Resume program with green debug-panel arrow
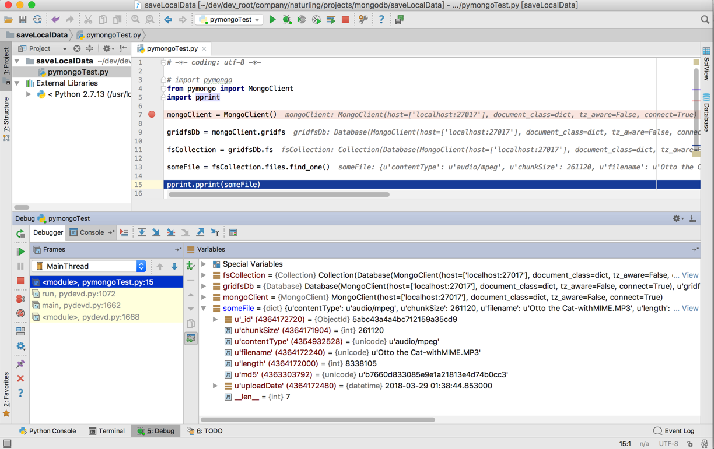 click(20, 252)
